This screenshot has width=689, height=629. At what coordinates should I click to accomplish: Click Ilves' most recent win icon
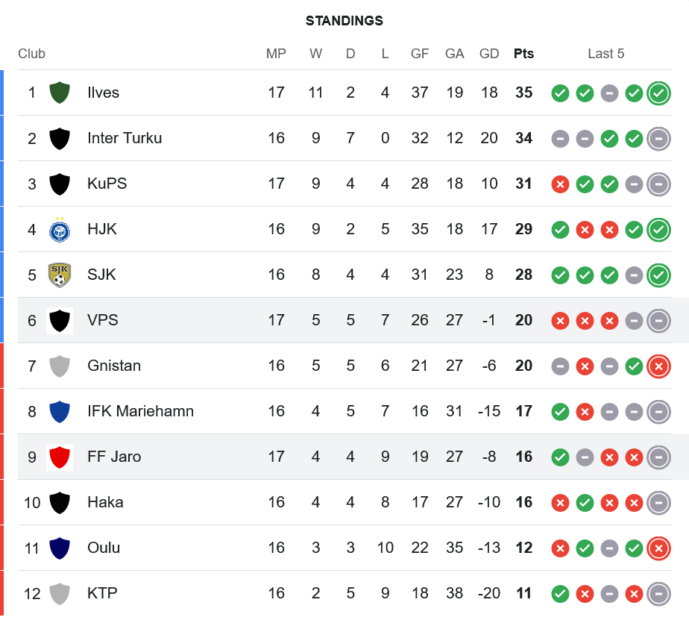[658, 93]
